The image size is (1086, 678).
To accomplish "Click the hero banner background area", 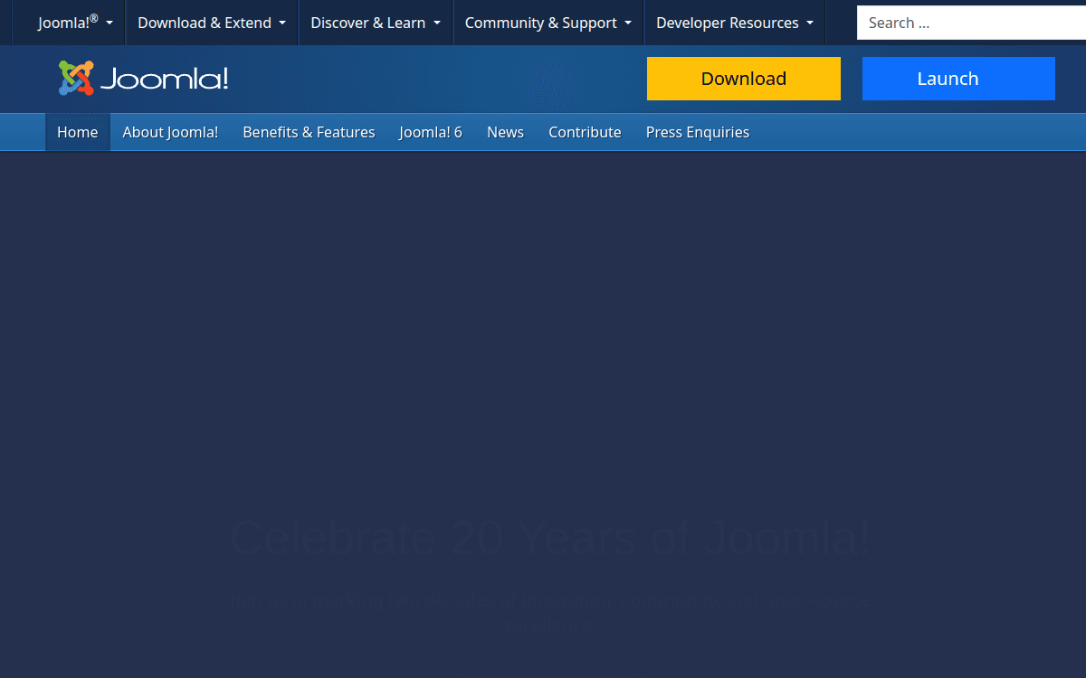I will (543, 362).
